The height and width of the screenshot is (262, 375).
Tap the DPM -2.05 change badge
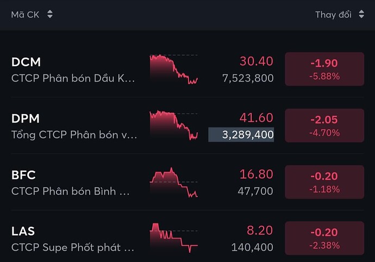[x=324, y=125]
